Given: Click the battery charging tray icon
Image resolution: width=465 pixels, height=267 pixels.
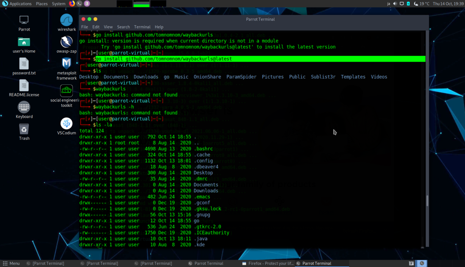Looking at the screenshot, I should point(408,3).
